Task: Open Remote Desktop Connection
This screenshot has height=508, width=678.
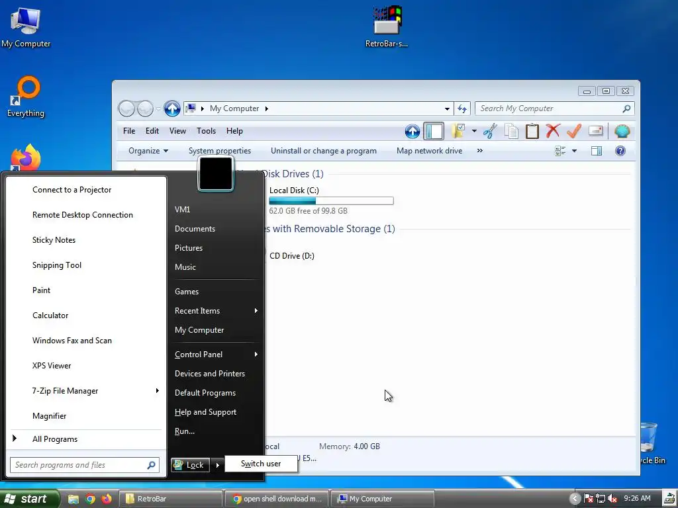Action: pyautogui.click(x=82, y=215)
